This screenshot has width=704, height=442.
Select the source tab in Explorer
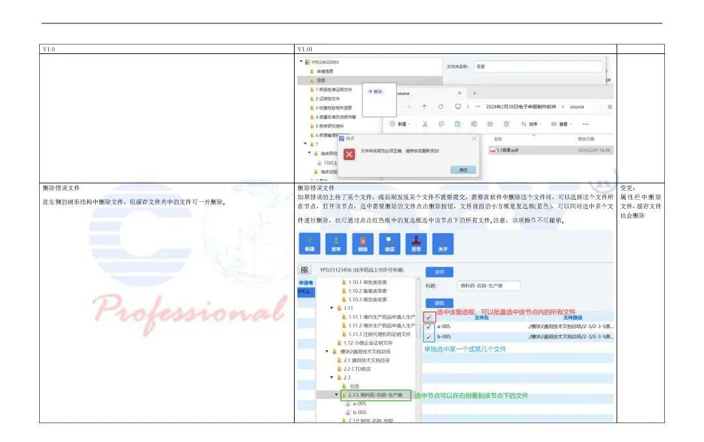click(403, 93)
